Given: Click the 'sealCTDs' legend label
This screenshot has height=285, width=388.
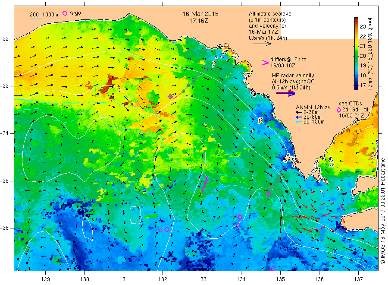Looking at the screenshot, I should click(350, 104).
